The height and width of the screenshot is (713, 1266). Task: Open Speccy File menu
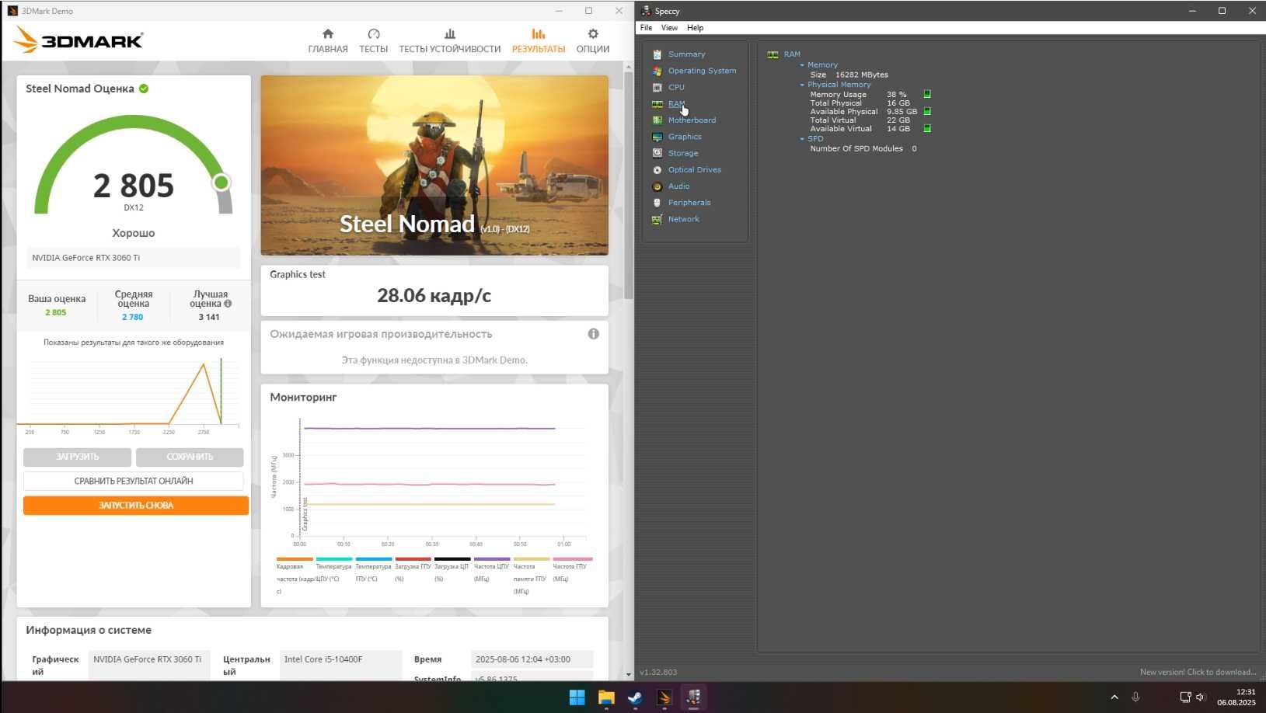646,28
